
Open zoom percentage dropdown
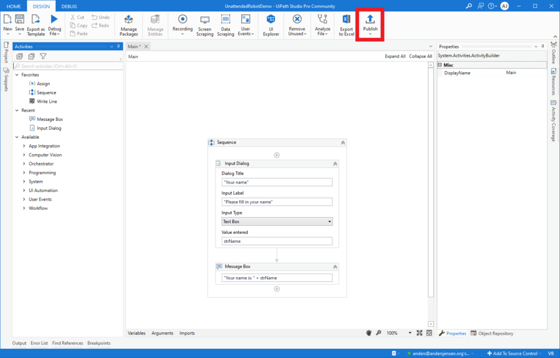tap(410, 333)
